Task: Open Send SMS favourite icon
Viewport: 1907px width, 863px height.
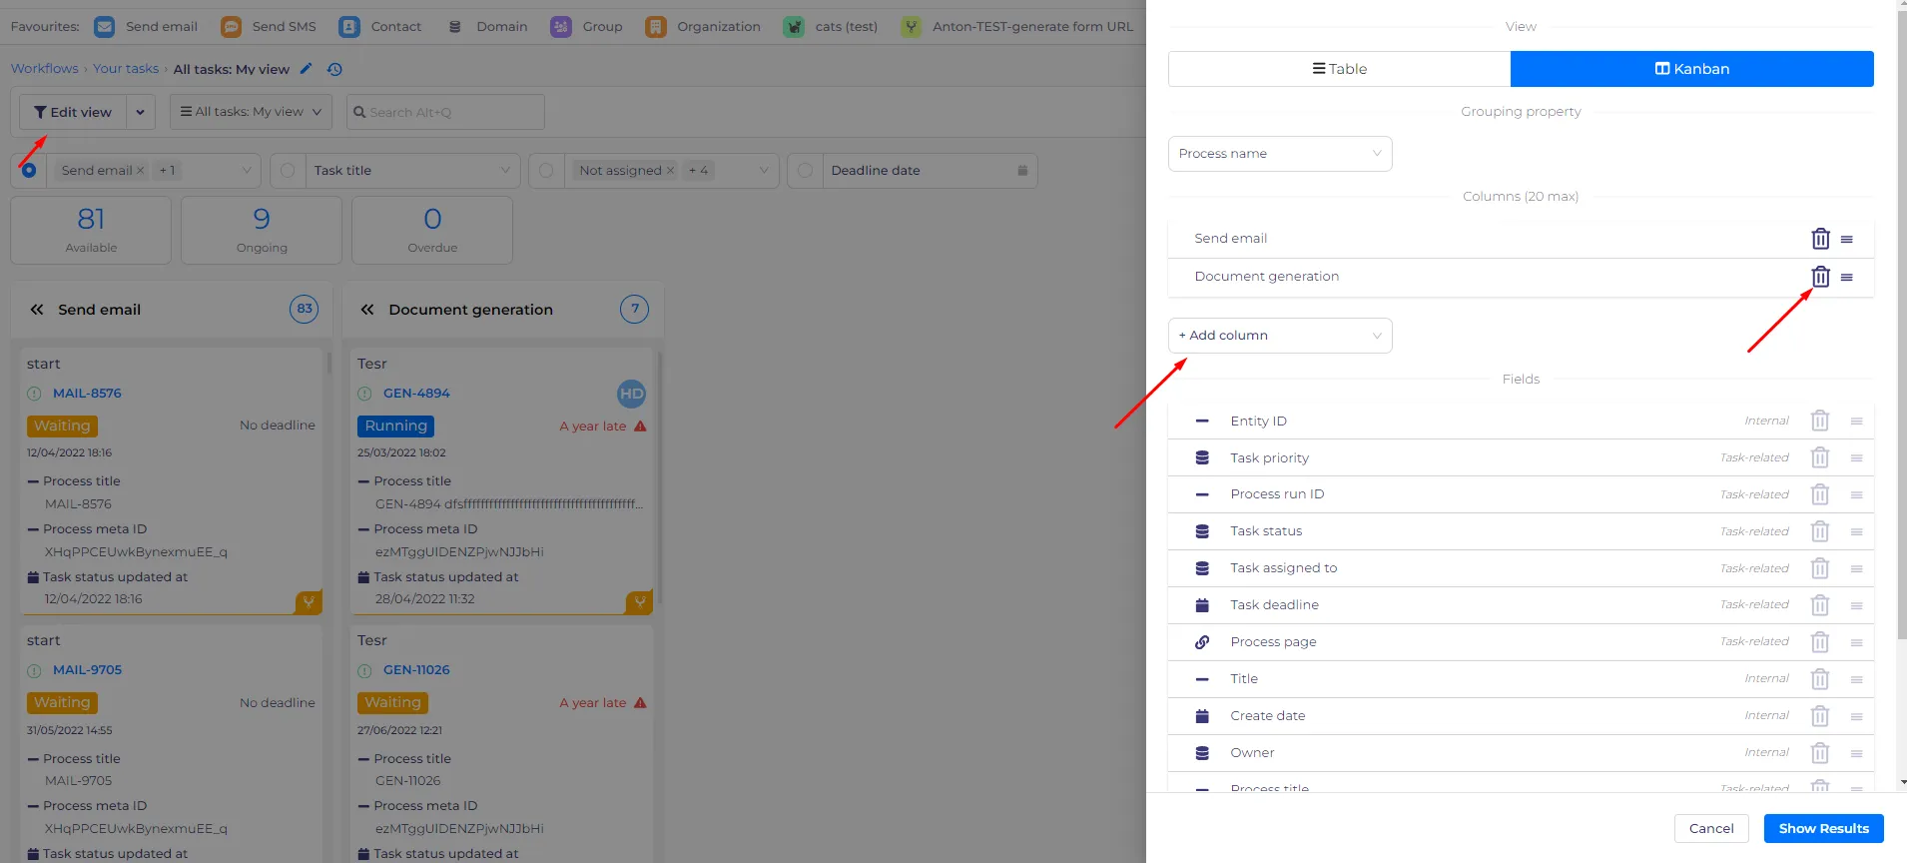Action: [x=231, y=27]
